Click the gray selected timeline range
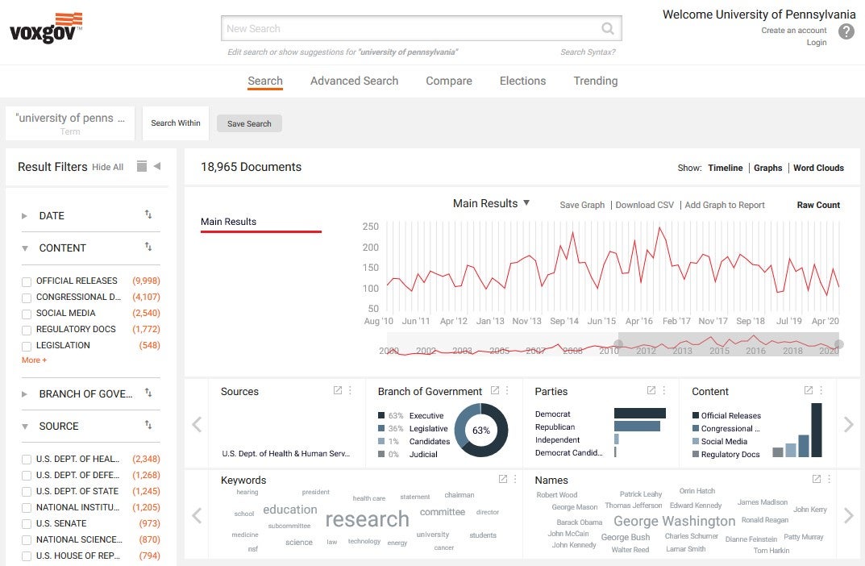The image size is (865, 566). point(729,344)
